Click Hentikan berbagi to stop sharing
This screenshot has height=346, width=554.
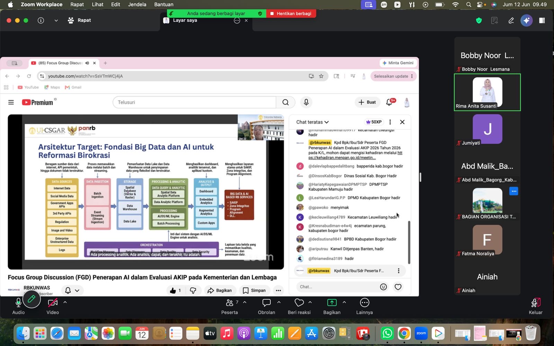pos(291,13)
